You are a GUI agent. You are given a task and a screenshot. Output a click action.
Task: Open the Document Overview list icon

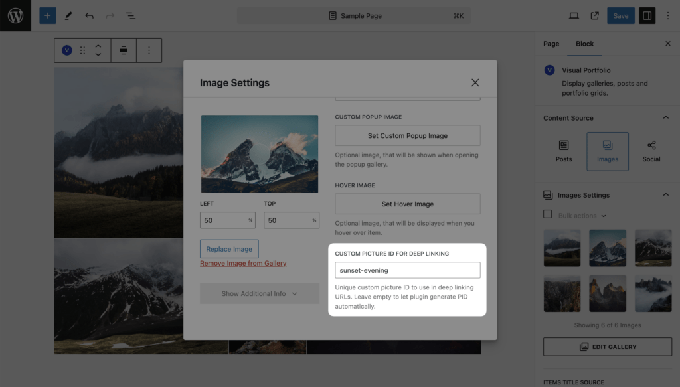pyautogui.click(x=131, y=16)
